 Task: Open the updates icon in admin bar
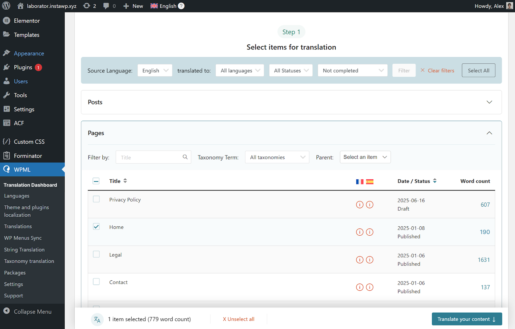coord(87,6)
